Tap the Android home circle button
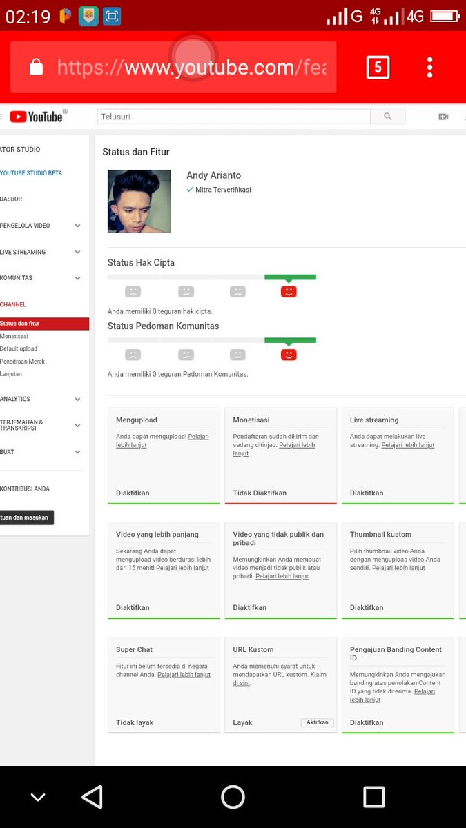Viewport: 466px width, 828px height. 233,797
